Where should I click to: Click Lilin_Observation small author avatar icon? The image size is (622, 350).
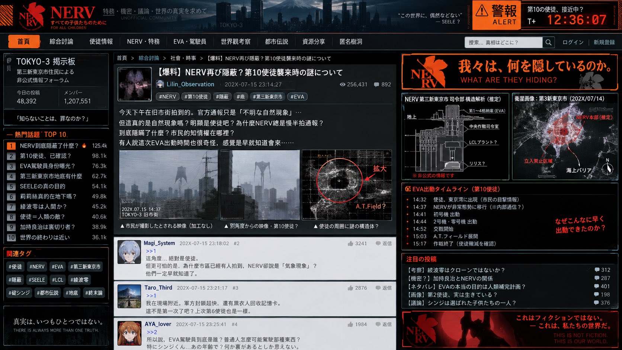160,84
